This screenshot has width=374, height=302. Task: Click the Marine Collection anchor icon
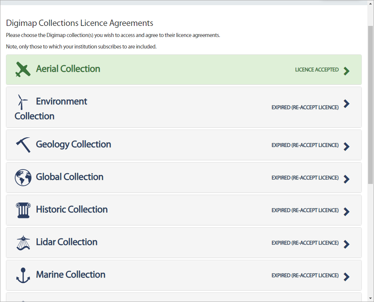click(x=23, y=275)
